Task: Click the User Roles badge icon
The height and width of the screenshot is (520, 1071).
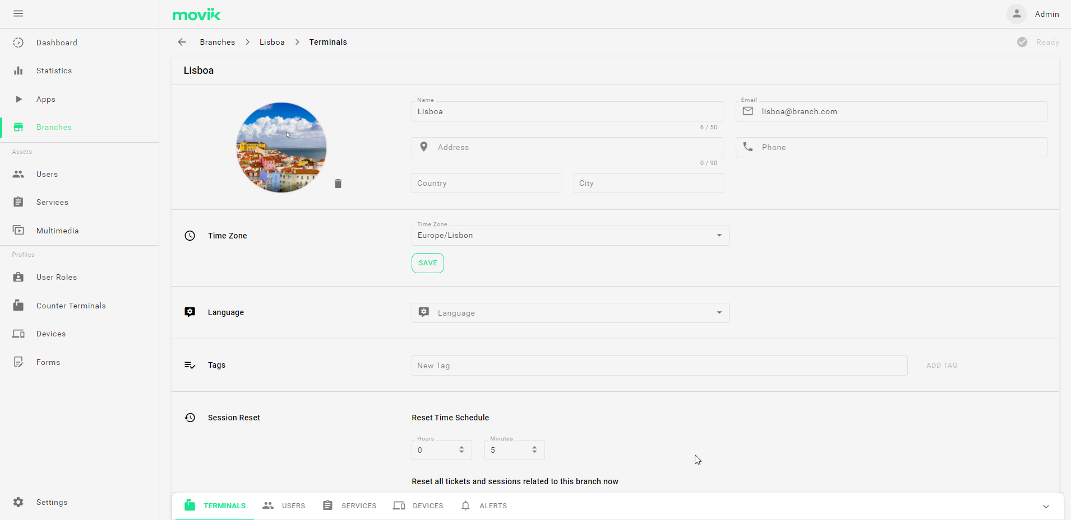Action: pyautogui.click(x=19, y=277)
